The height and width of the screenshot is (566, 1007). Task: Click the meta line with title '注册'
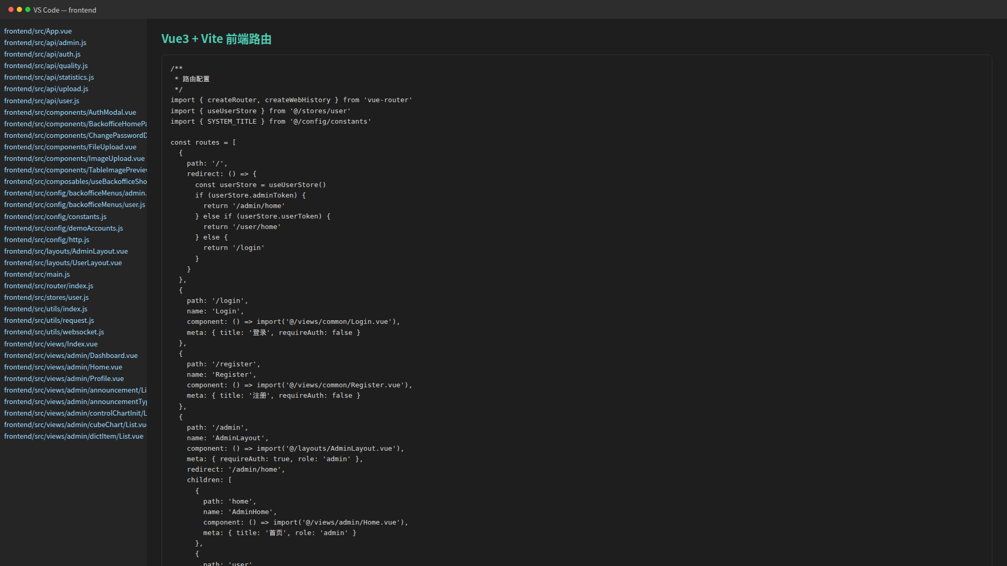coord(274,396)
